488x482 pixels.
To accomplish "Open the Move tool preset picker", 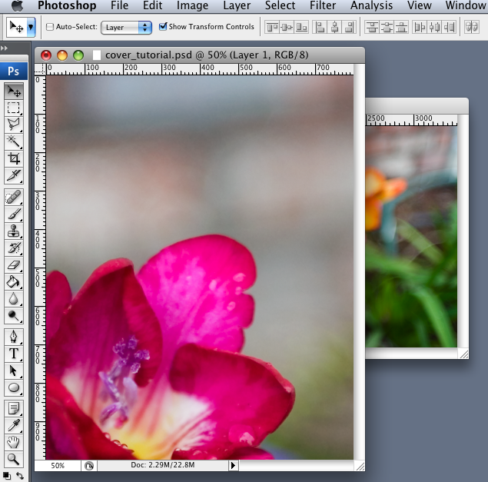I will click(31, 27).
